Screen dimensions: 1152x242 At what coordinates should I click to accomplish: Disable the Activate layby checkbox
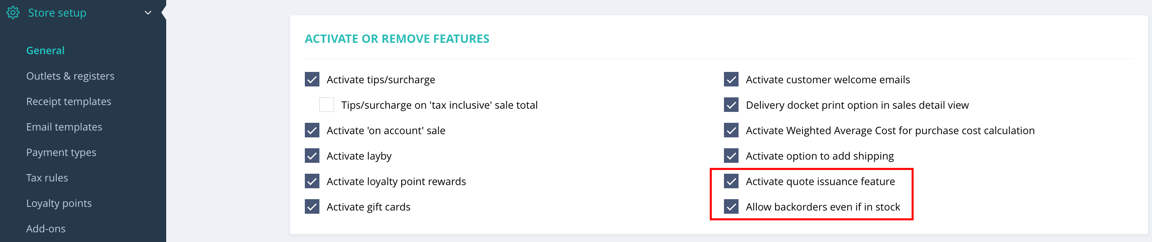coord(312,156)
